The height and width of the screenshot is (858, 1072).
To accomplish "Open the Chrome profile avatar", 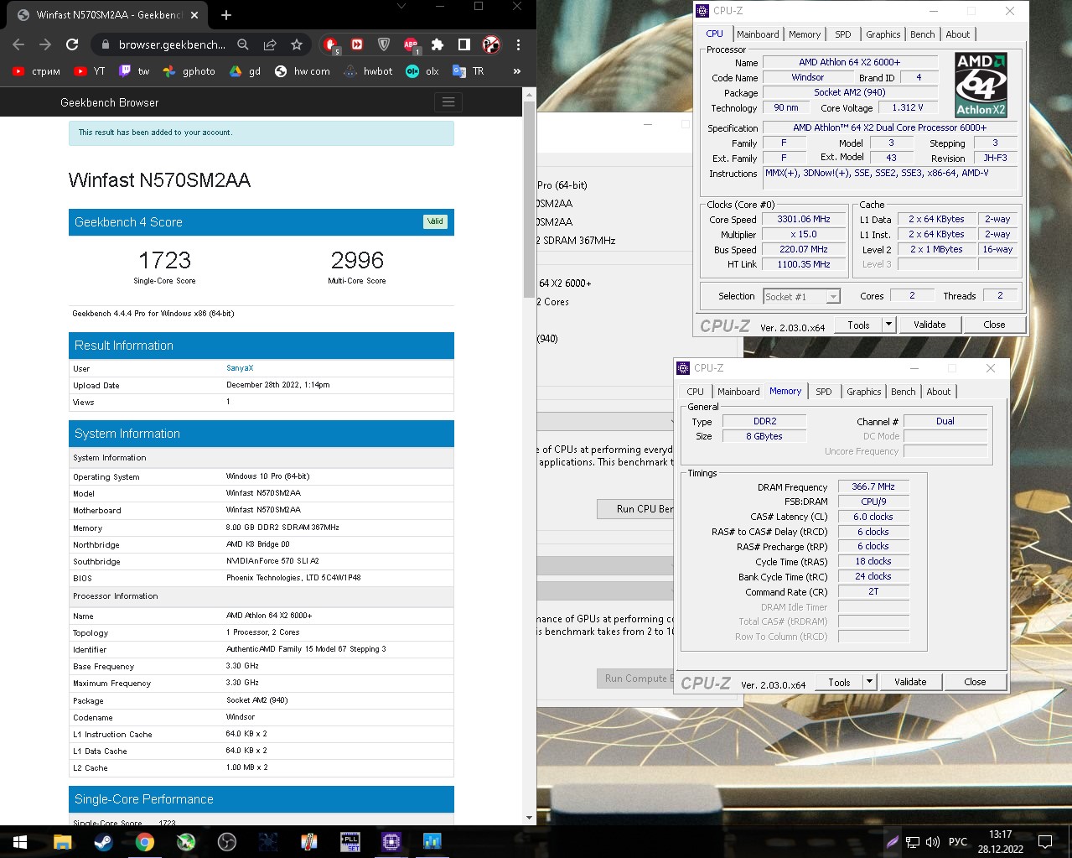I will coord(491,44).
